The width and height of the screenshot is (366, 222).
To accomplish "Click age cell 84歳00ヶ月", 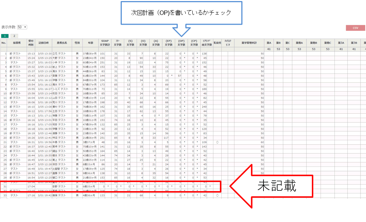I will pos(90,80).
